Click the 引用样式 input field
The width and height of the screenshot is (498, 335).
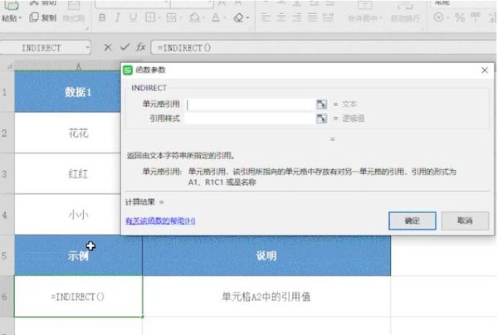(251, 119)
